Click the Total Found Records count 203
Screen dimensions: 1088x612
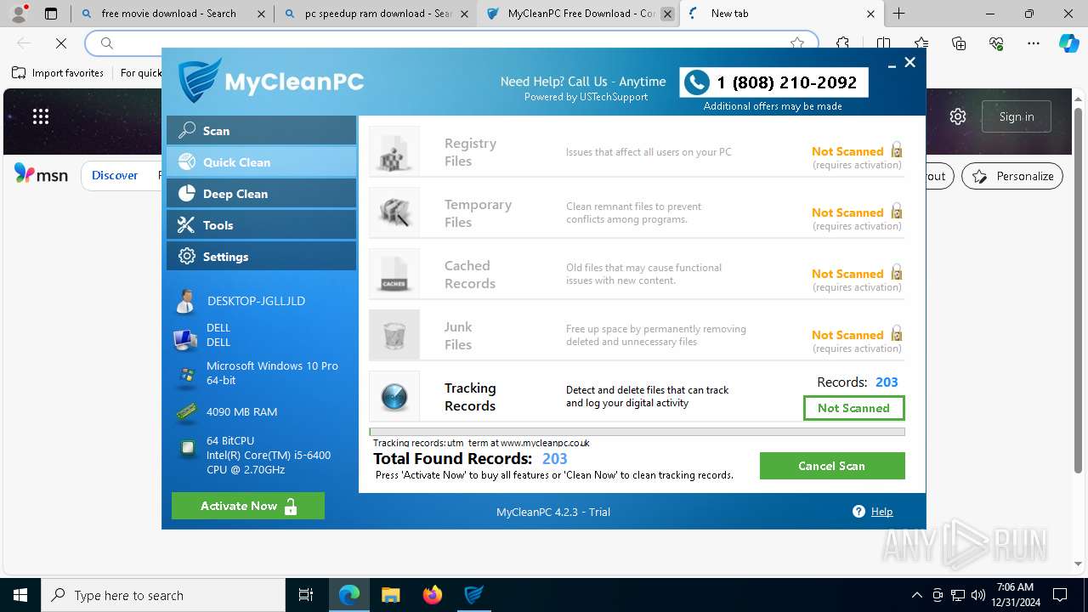point(554,459)
